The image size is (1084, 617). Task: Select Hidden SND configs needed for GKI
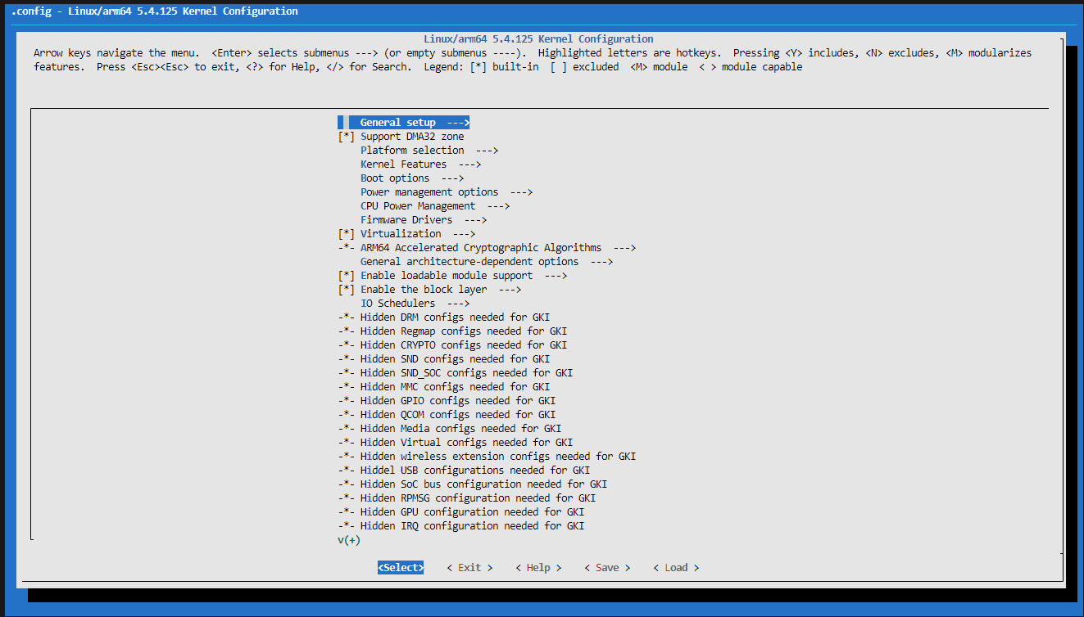(x=443, y=359)
